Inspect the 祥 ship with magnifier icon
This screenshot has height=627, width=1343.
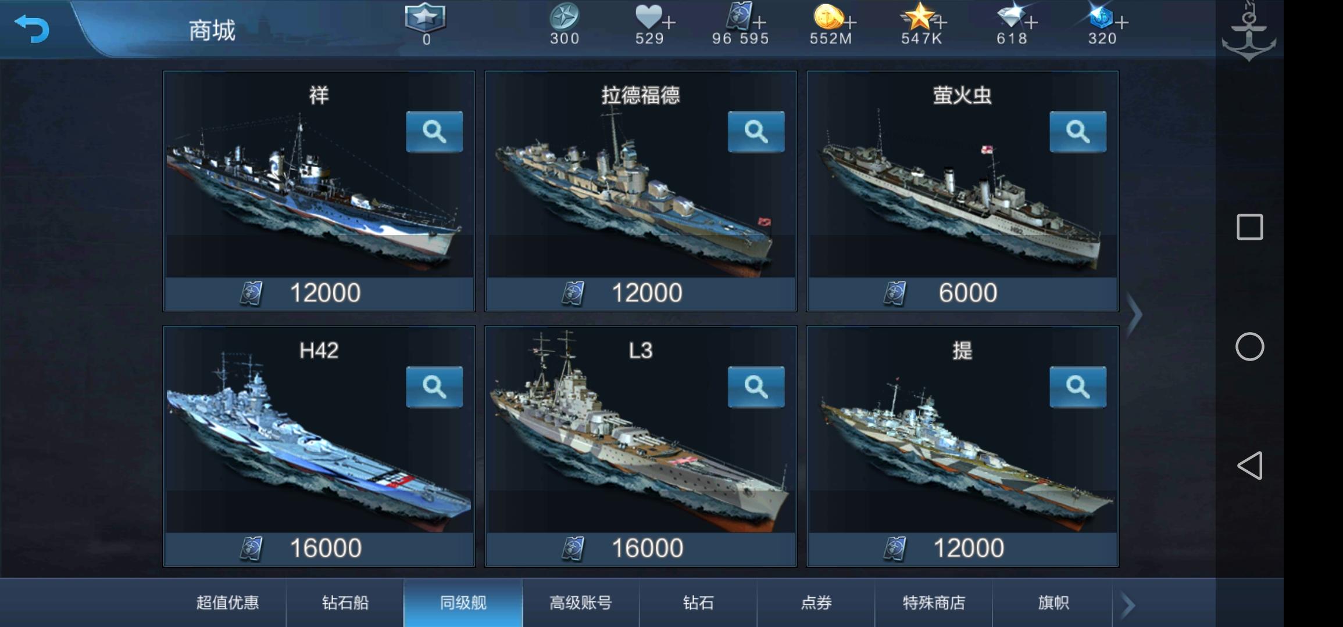434,132
